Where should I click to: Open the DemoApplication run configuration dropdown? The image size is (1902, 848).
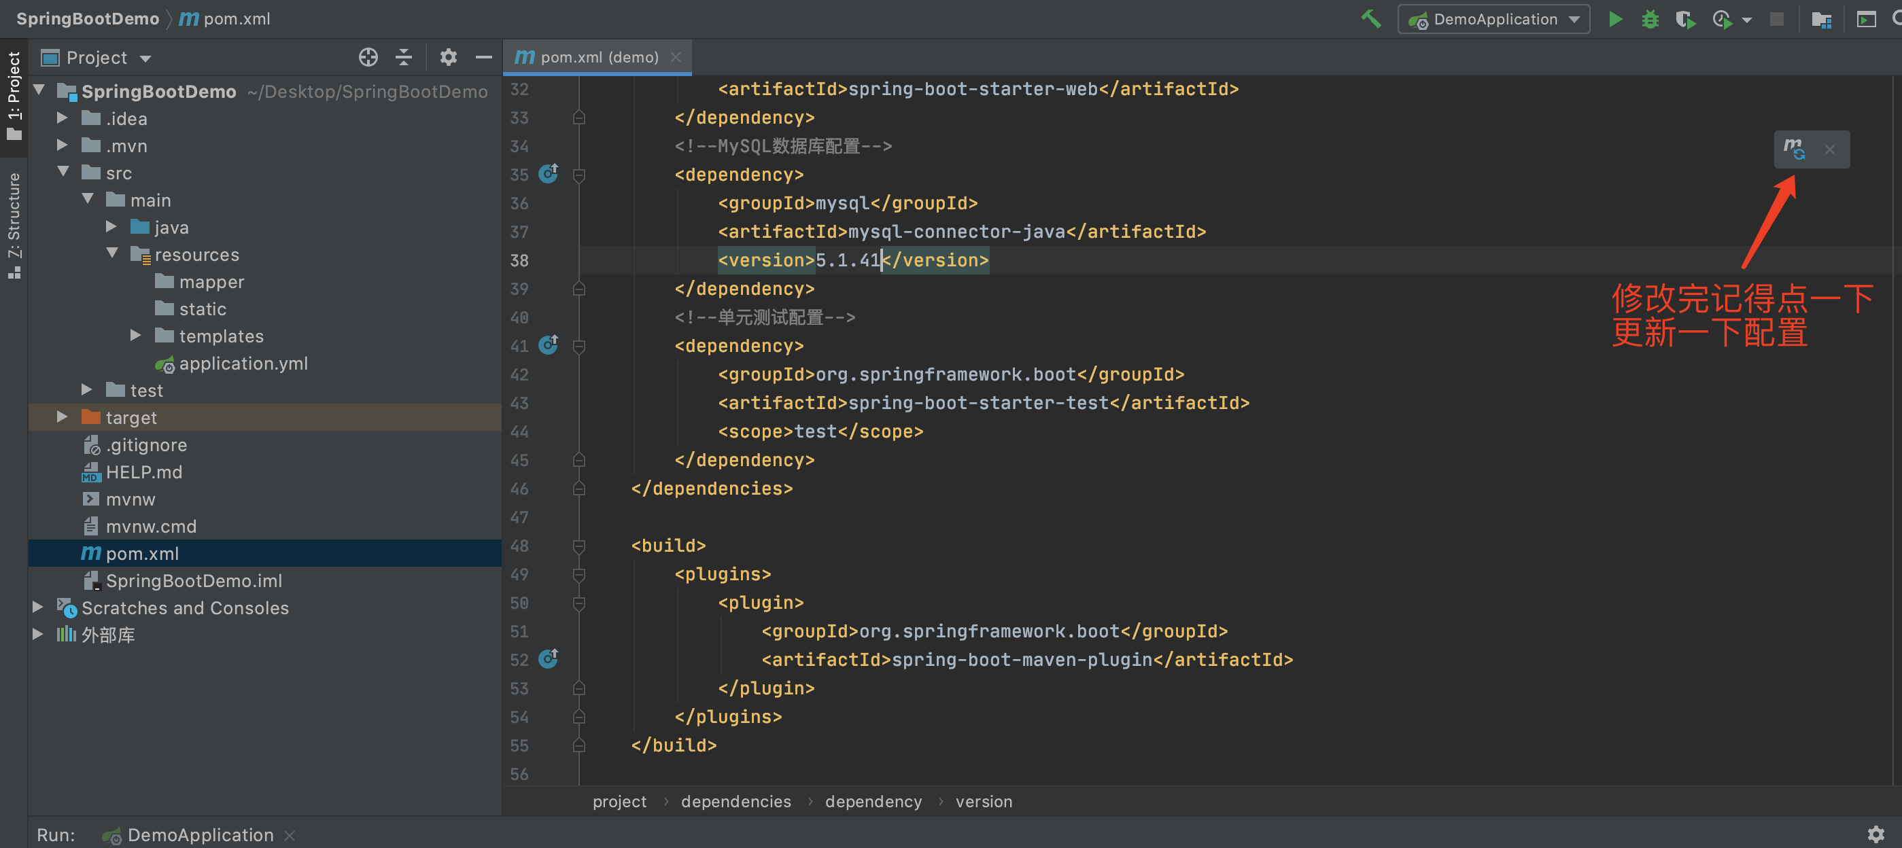pos(1493,19)
